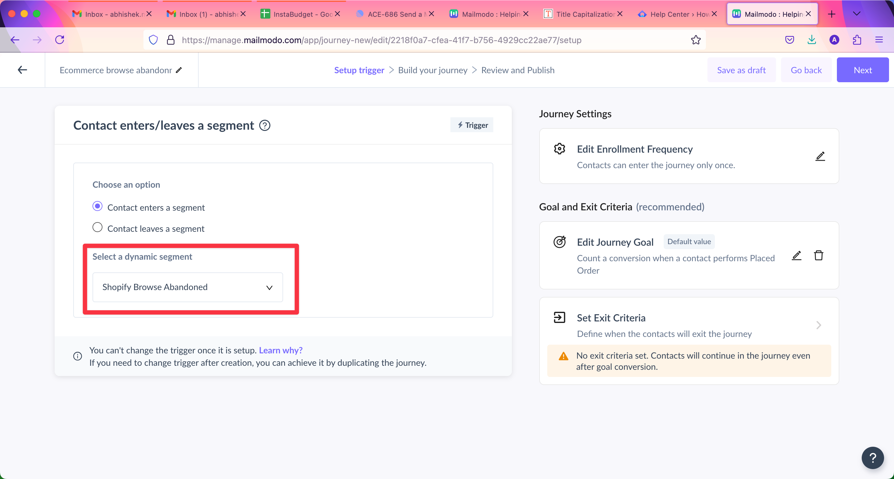The height and width of the screenshot is (479, 894).
Task: Click the Edit Enrollment Frequency heading
Action: coord(634,149)
